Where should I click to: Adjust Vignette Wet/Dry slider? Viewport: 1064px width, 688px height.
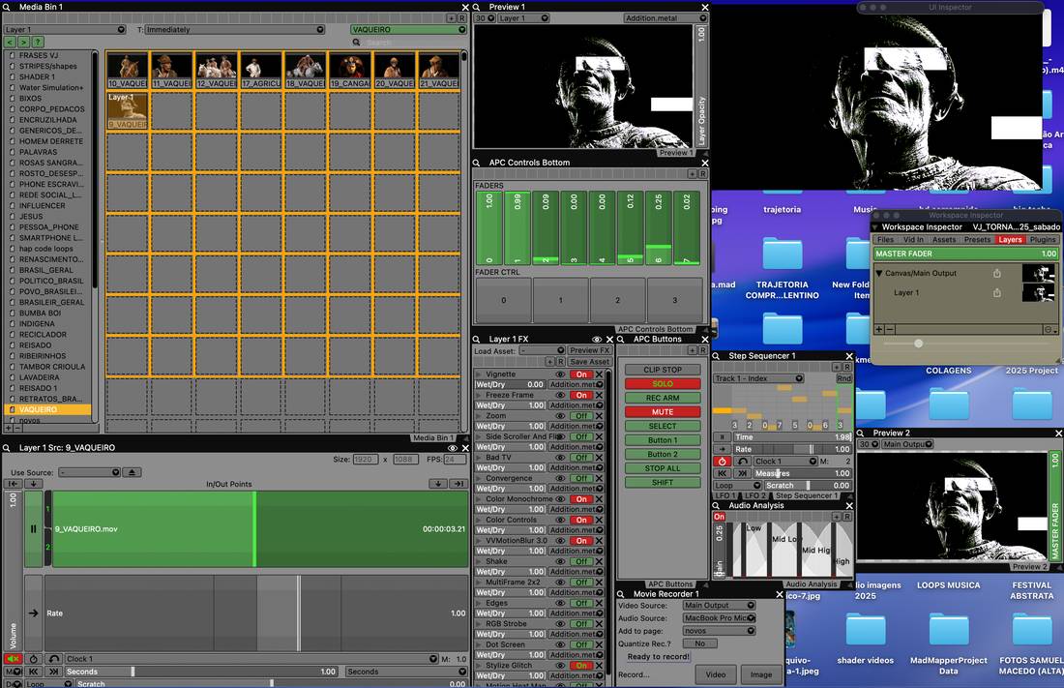[510, 384]
